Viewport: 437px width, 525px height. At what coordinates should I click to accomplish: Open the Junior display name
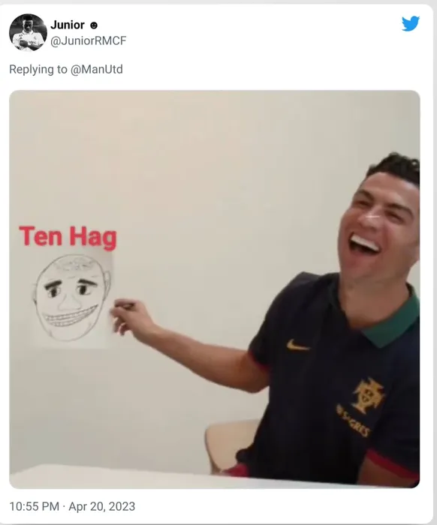[x=68, y=25]
